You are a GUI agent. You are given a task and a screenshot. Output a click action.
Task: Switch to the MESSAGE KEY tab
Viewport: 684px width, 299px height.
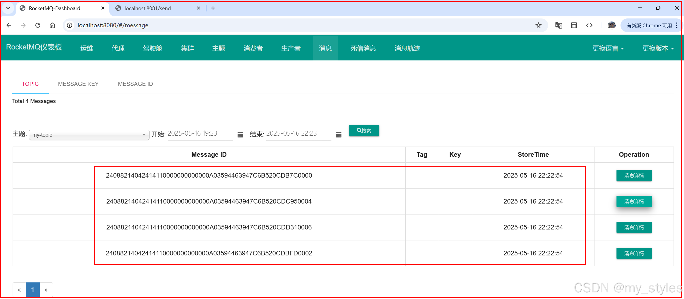coord(78,84)
